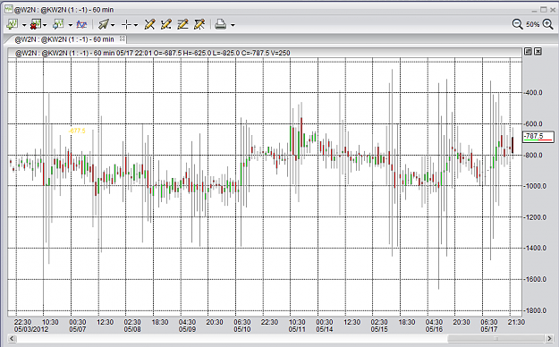Screen dimensions: 559x347
Task: Click the horizontal scrollbar thumb
Action: click(x=495, y=338)
